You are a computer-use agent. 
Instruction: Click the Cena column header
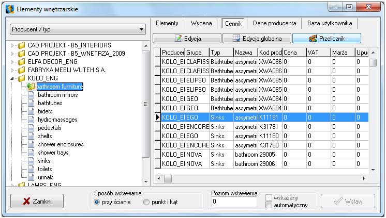(294, 53)
